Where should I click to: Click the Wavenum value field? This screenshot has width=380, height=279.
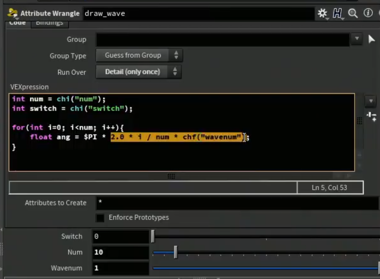(x=121, y=268)
